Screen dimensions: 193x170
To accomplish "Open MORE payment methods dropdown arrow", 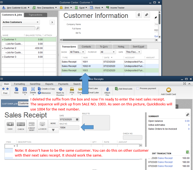I will [53, 130].
